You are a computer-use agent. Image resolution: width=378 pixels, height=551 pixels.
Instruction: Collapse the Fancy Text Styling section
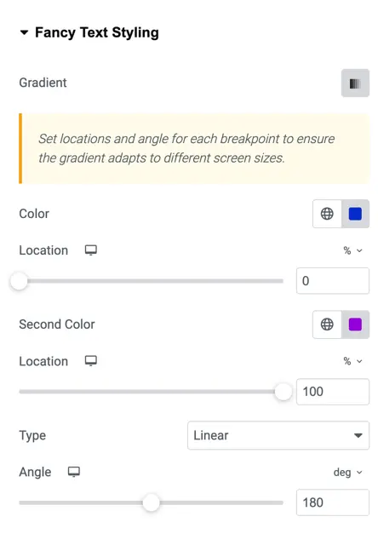(24, 32)
